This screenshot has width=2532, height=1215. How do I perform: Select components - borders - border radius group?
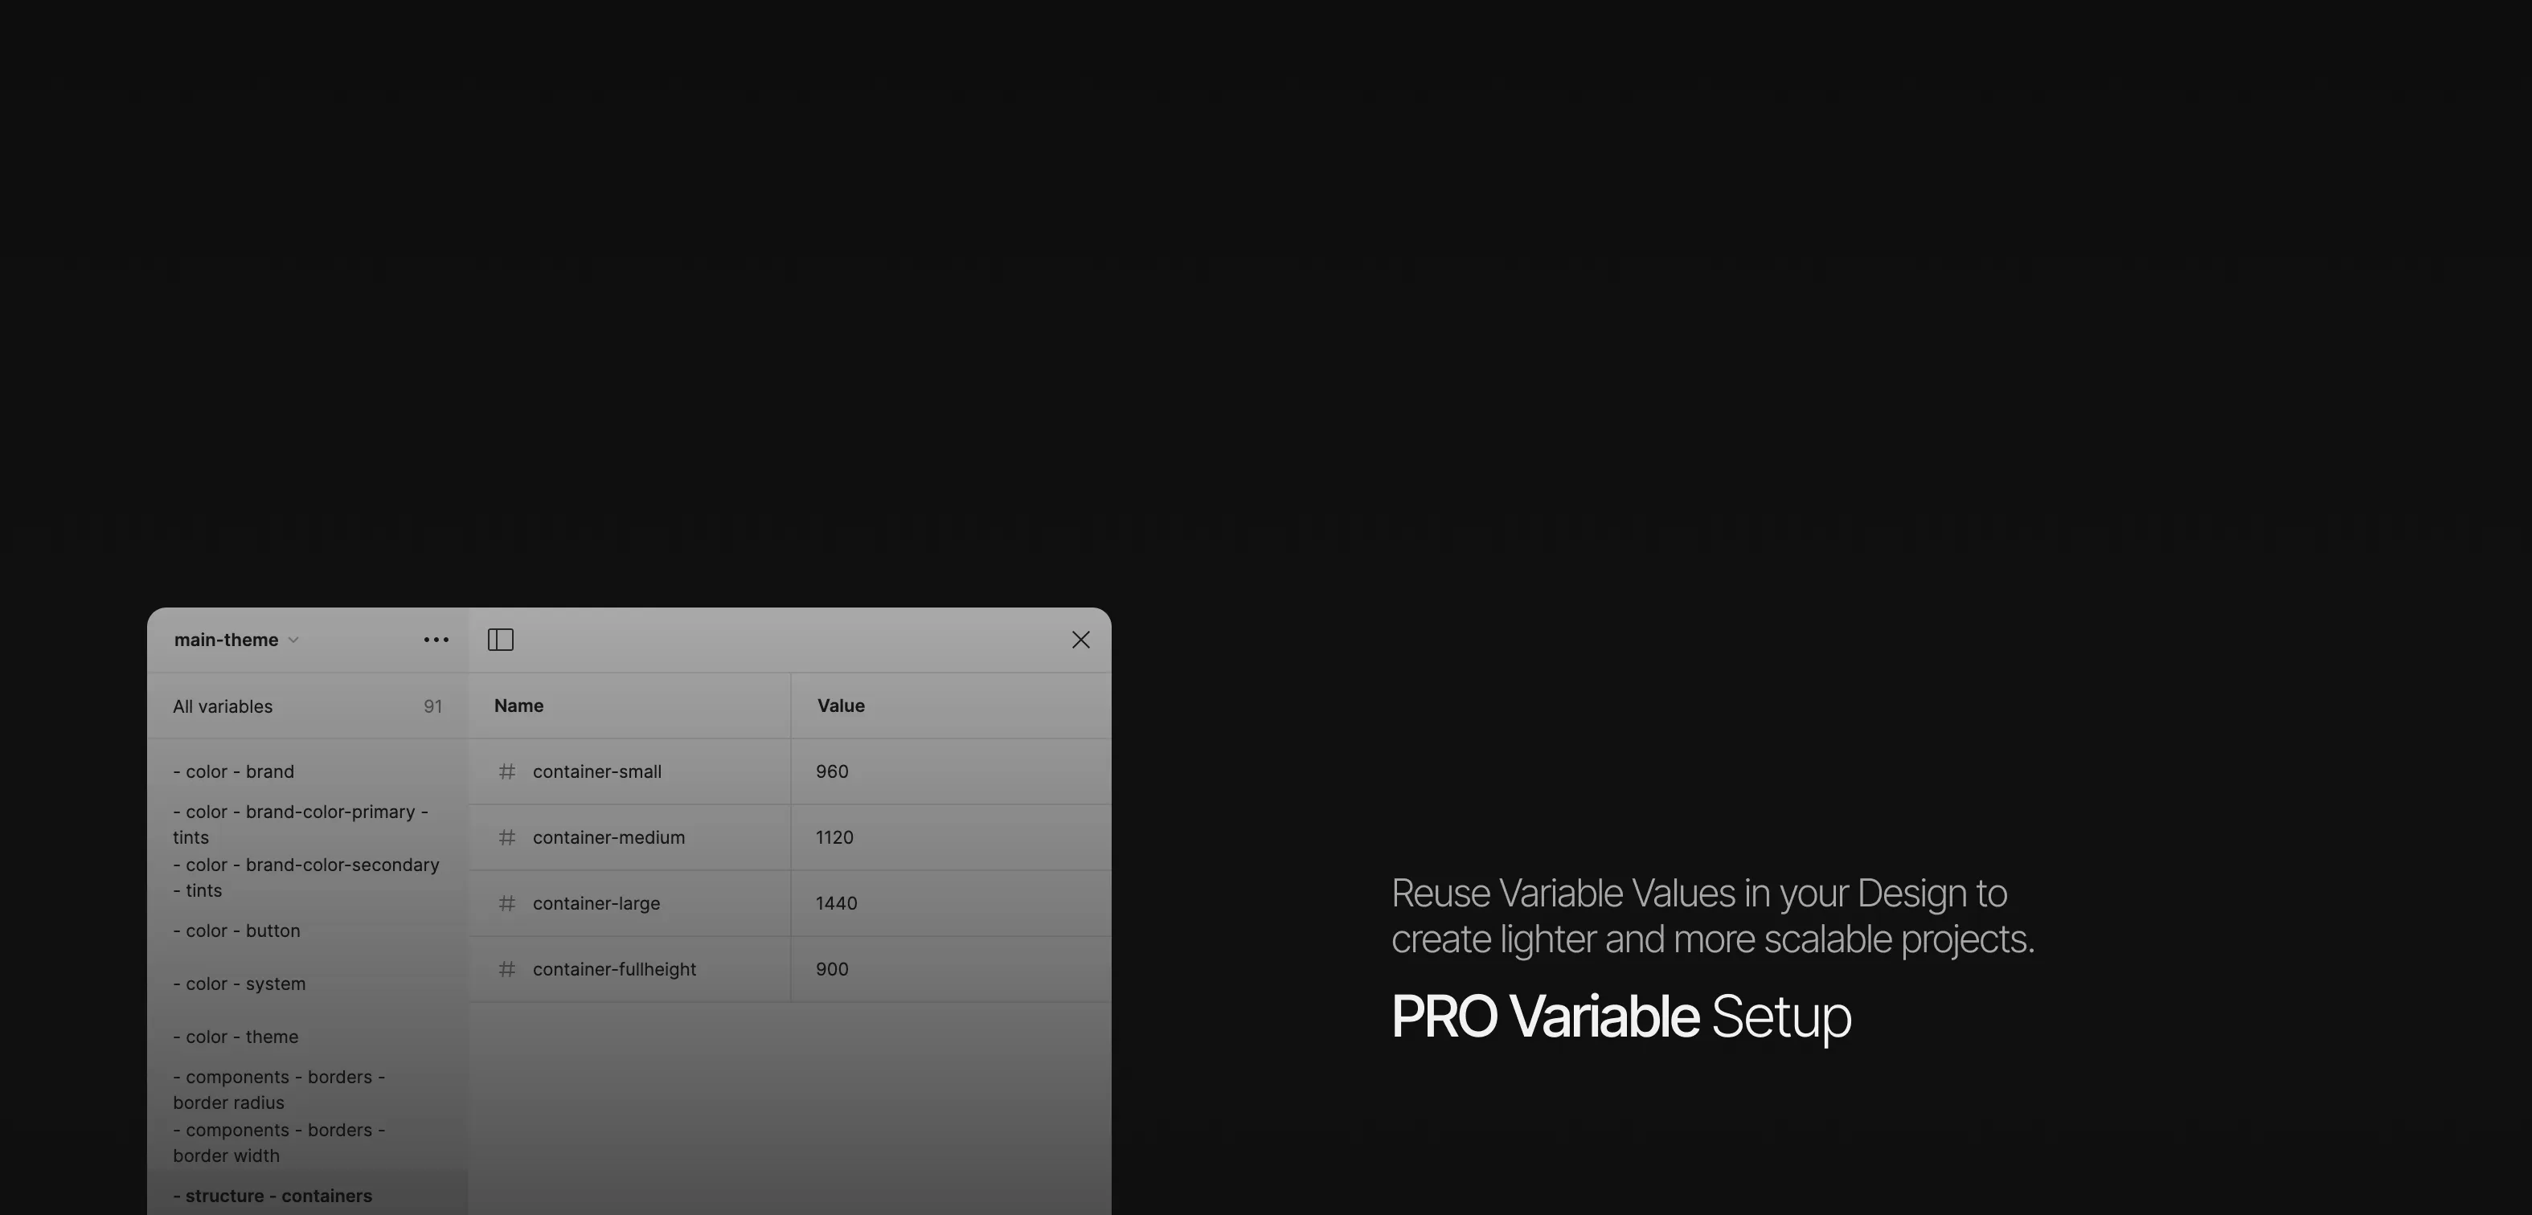pos(279,1090)
